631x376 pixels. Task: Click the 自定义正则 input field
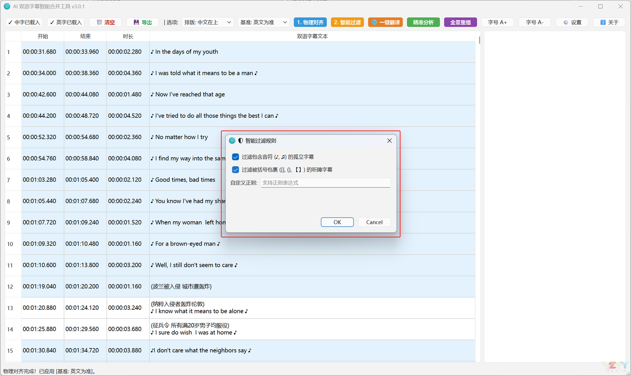click(325, 183)
